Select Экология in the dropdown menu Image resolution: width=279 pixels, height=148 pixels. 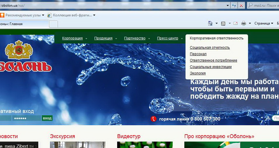(198, 73)
